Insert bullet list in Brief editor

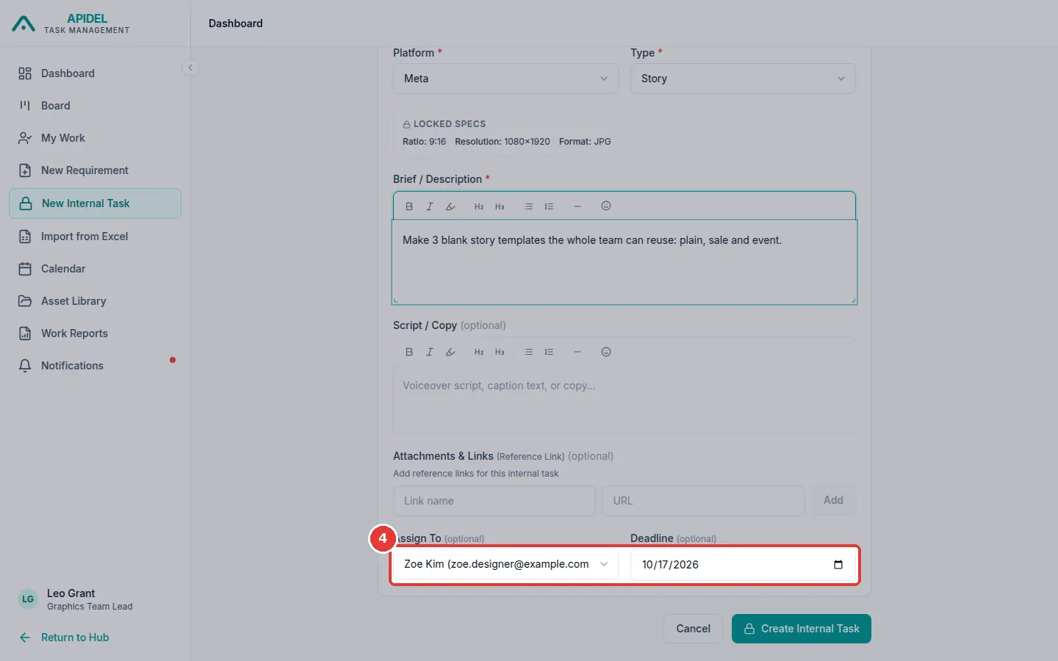pyautogui.click(x=528, y=206)
